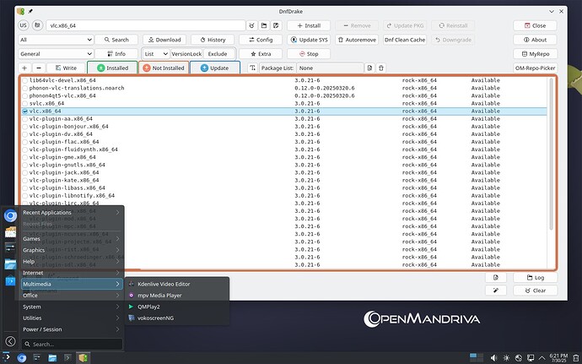Click the document icon after the Package List field
The height and width of the screenshot is (364, 582).
pos(369,68)
